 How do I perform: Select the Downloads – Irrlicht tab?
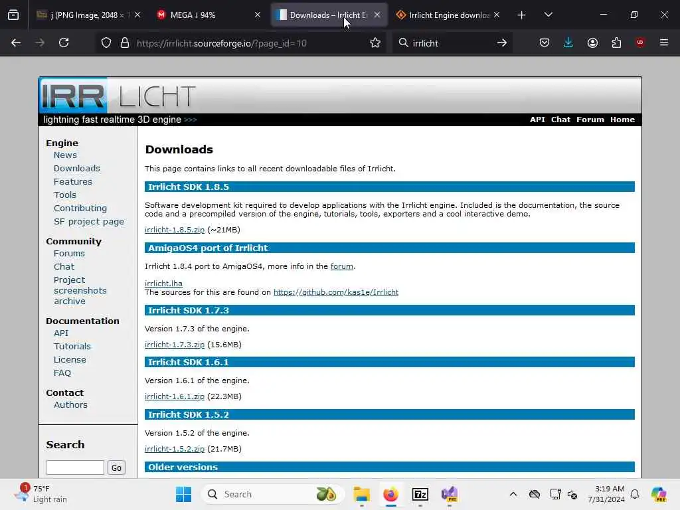pyautogui.click(x=329, y=15)
